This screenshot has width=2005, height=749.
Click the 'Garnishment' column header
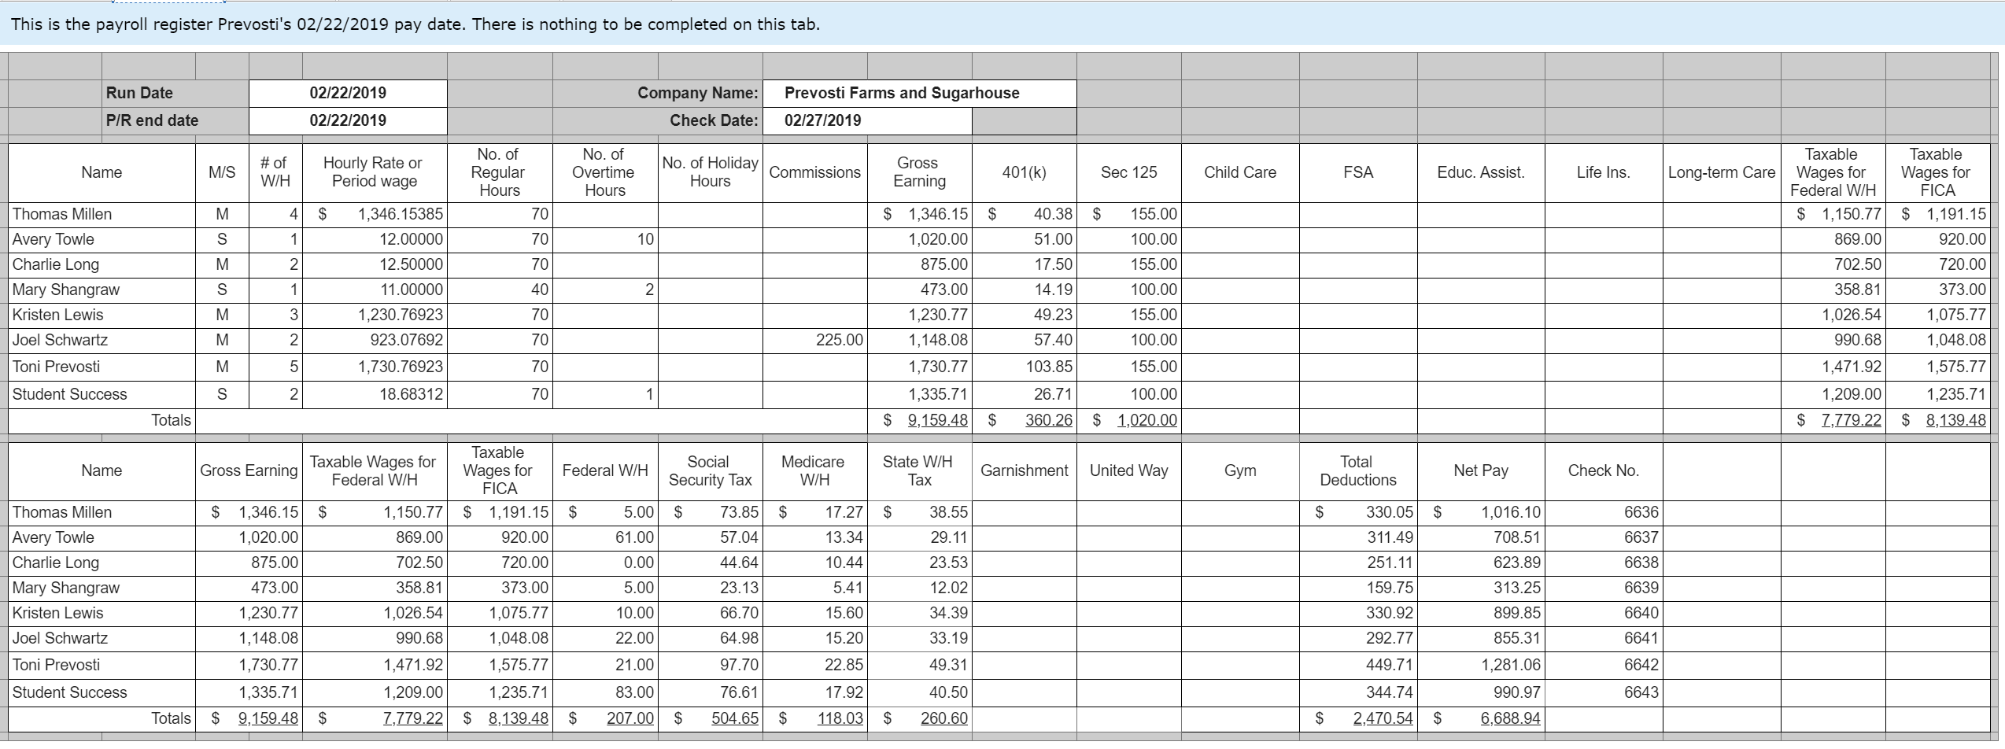pyautogui.click(x=1025, y=470)
